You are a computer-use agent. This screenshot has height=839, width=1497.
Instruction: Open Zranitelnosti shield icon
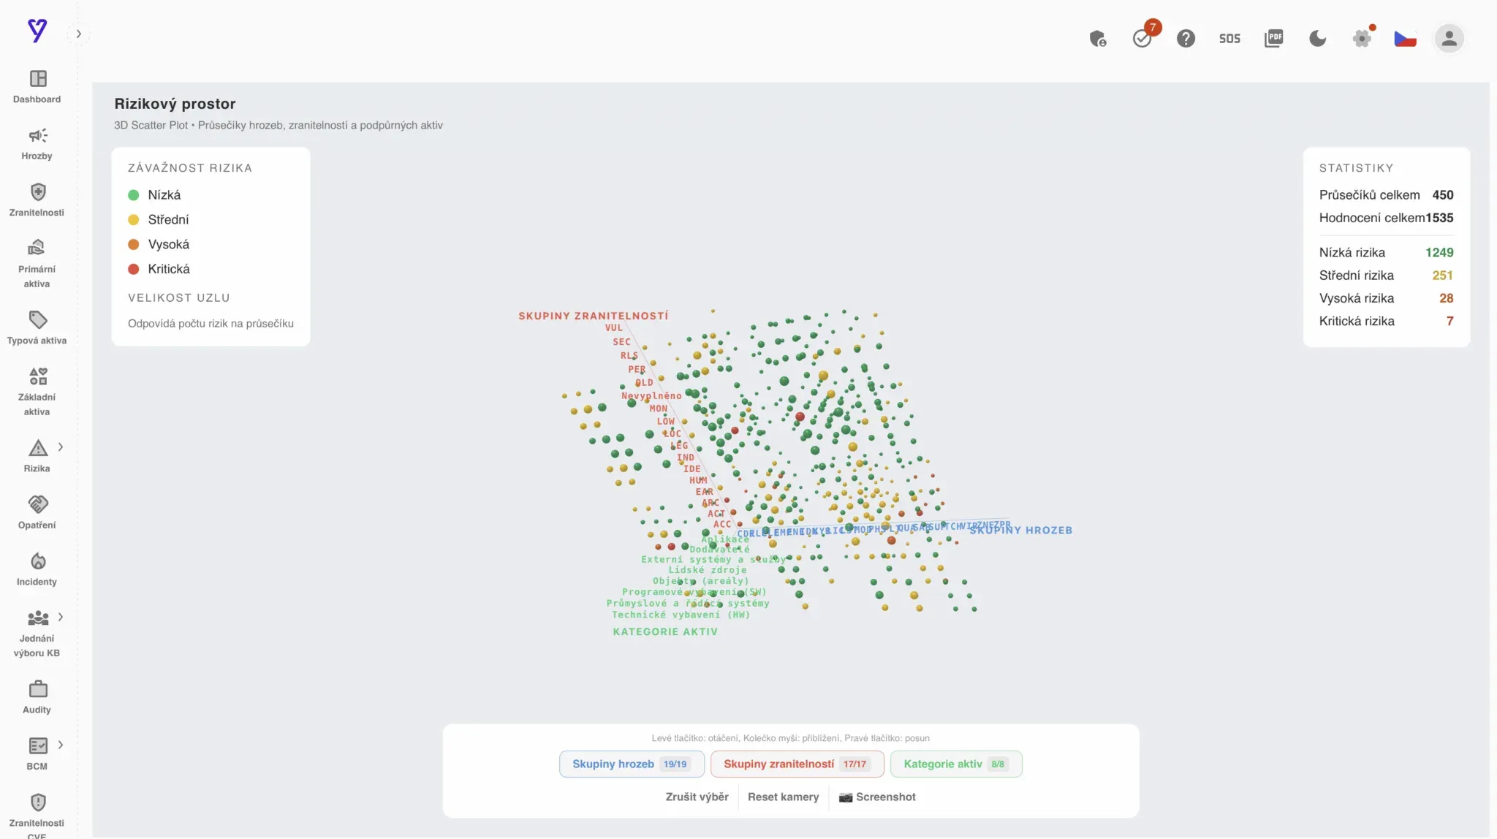coord(38,192)
